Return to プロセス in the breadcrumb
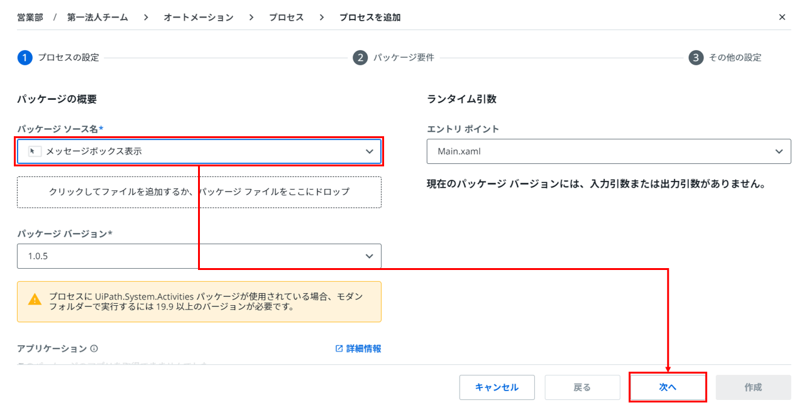The width and height of the screenshot is (799, 410). pyautogui.click(x=286, y=18)
